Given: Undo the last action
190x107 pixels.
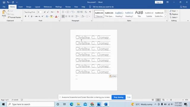Looking at the screenshot, I should [8, 2].
